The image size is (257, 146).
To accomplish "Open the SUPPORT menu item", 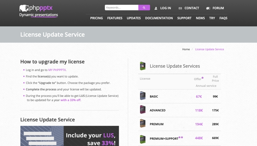I will (x=184, y=18).
